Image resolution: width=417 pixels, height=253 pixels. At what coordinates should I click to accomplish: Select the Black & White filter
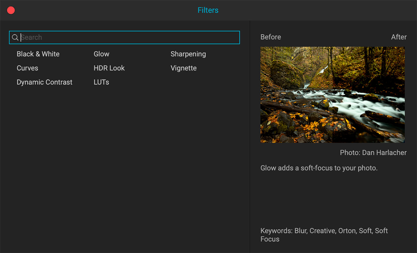pyautogui.click(x=38, y=54)
